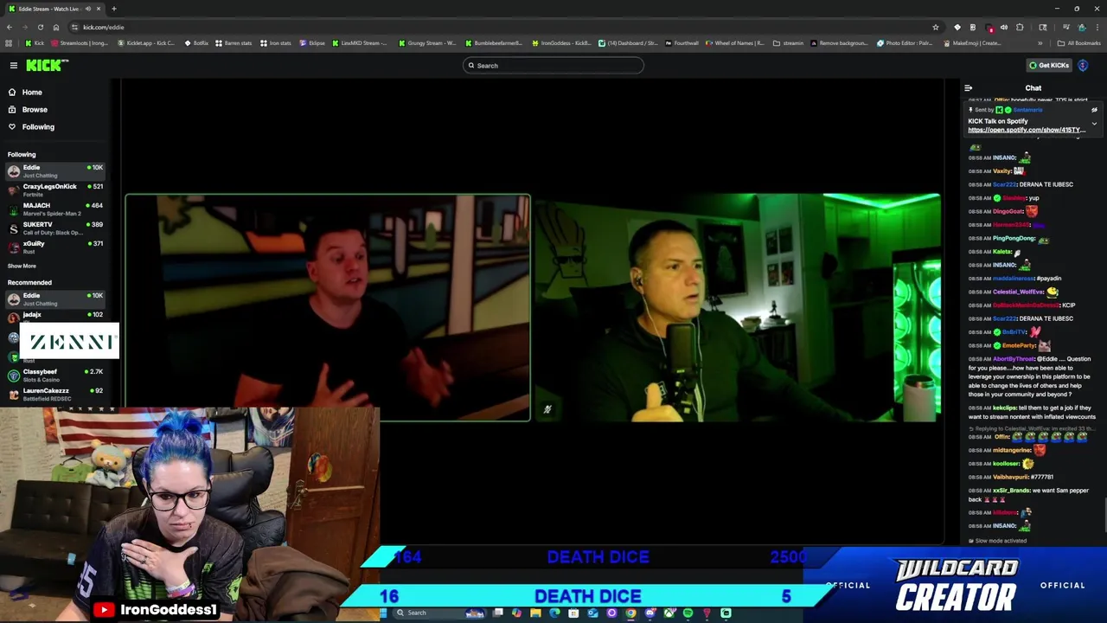Viewport: 1107px width, 623px height.
Task: Open xGuilty channel in sidebar
Action: point(55,247)
